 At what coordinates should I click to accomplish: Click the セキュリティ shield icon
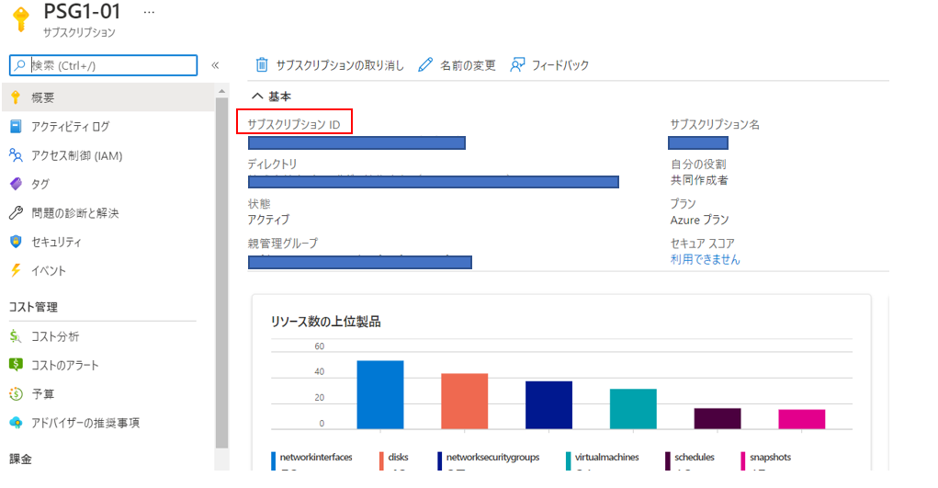17,242
